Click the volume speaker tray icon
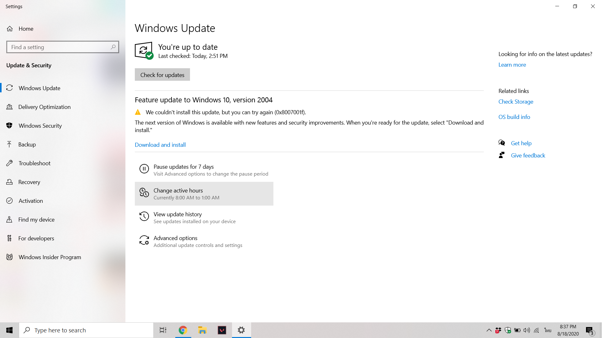 (x=527, y=330)
